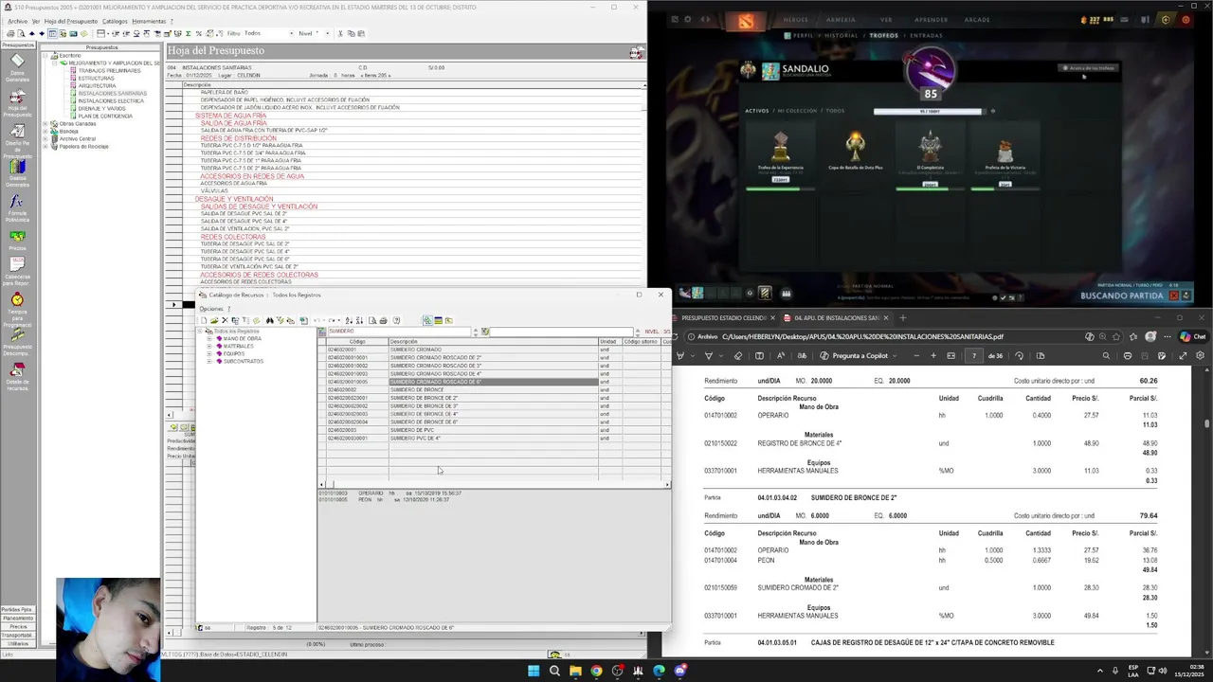Open new tab plus button in Edge

tap(902, 317)
